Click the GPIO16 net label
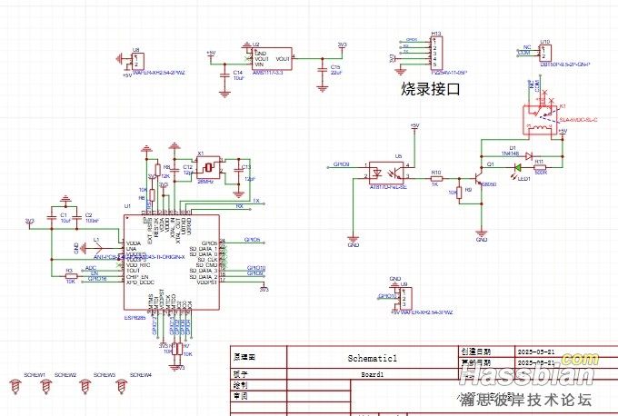The width and height of the screenshot is (618, 416). (97, 279)
